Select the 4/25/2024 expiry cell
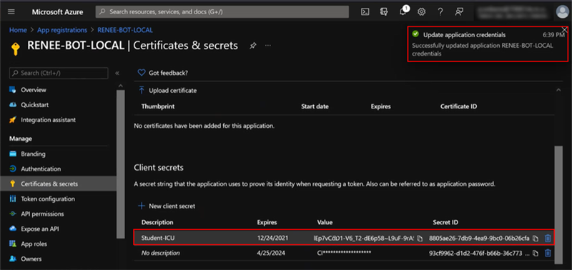The height and width of the screenshot is (270, 572). 271,253
